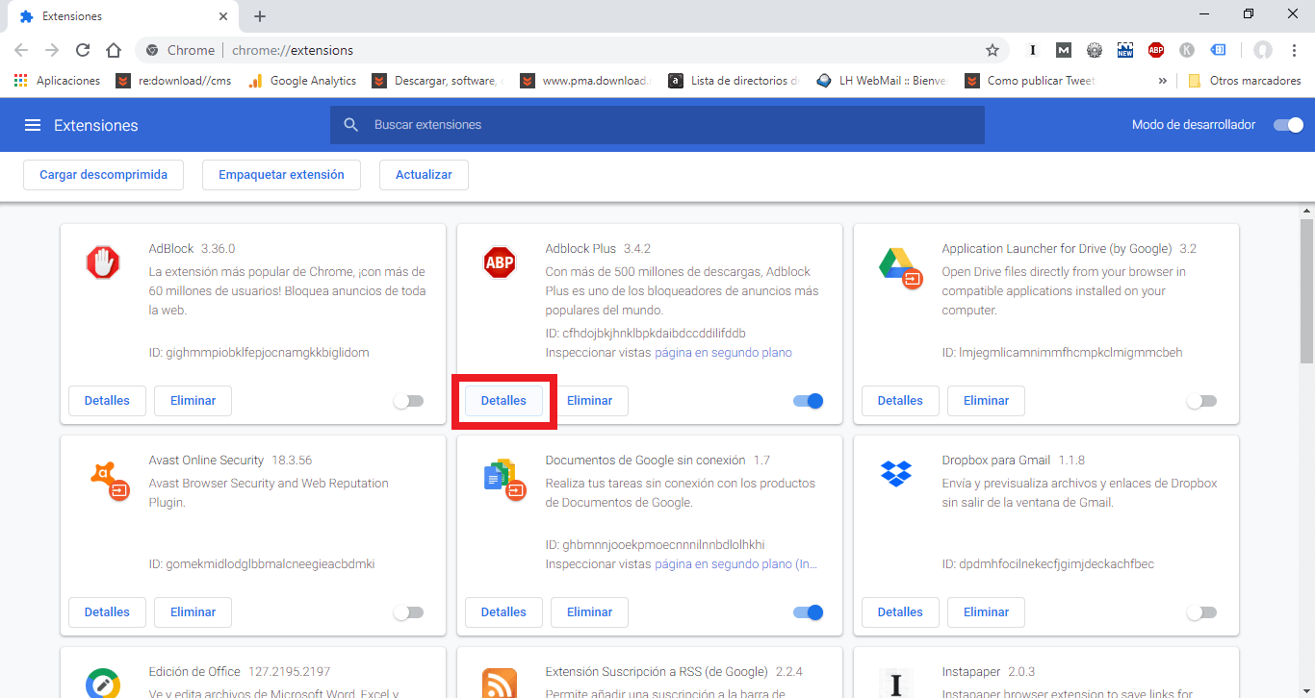Open the Google Analytics bookmark

[x=302, y=81]
